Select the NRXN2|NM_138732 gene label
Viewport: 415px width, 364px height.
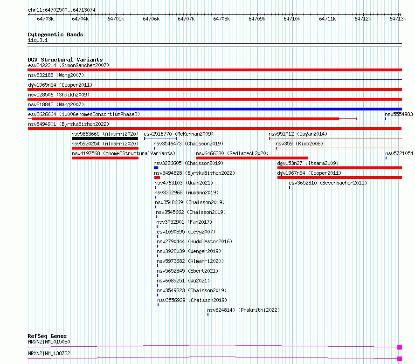click(x=49, y=353)
